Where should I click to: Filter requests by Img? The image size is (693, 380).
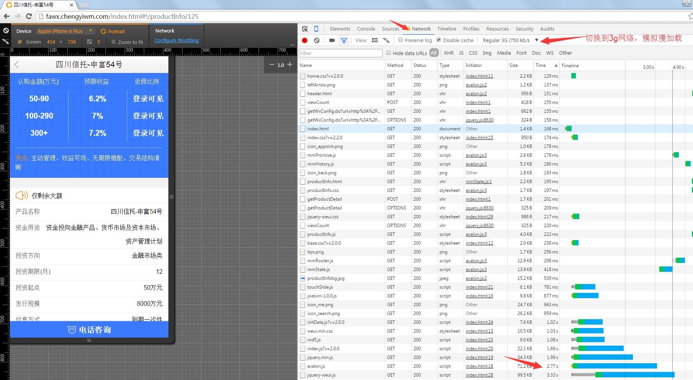coord(487,53)
